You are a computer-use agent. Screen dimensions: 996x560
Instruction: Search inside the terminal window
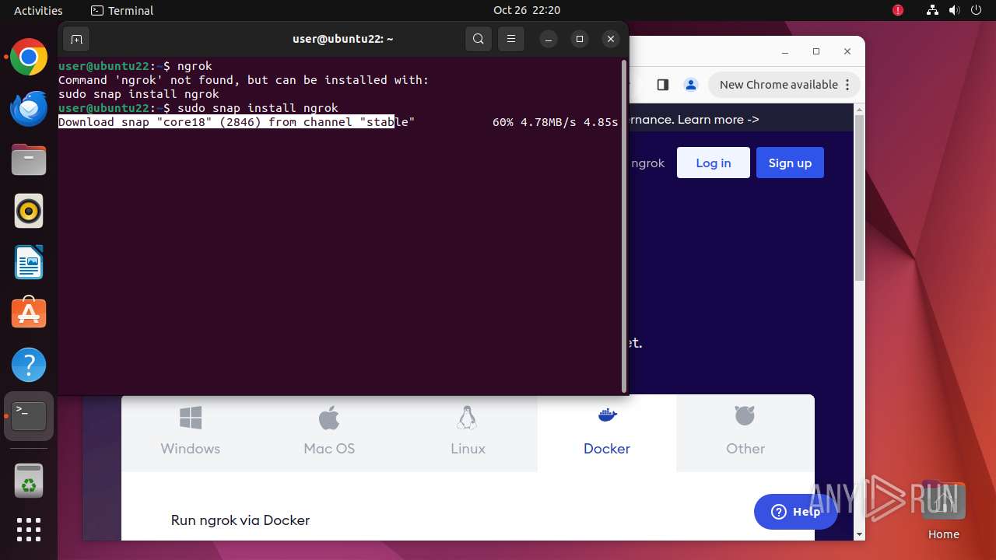pos(479,39)
